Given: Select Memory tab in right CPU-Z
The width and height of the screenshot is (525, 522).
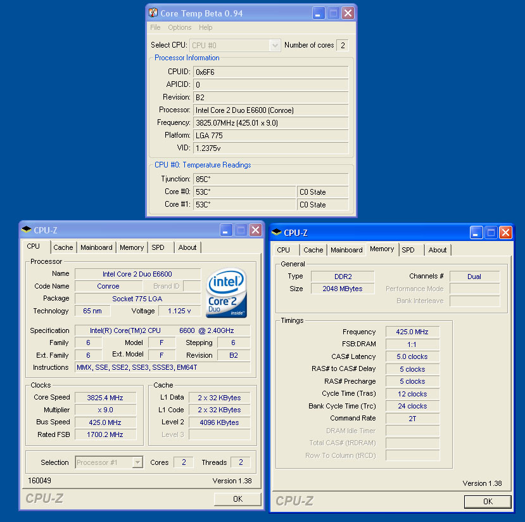Looking at the screenshot, I should tap(382, 249).
